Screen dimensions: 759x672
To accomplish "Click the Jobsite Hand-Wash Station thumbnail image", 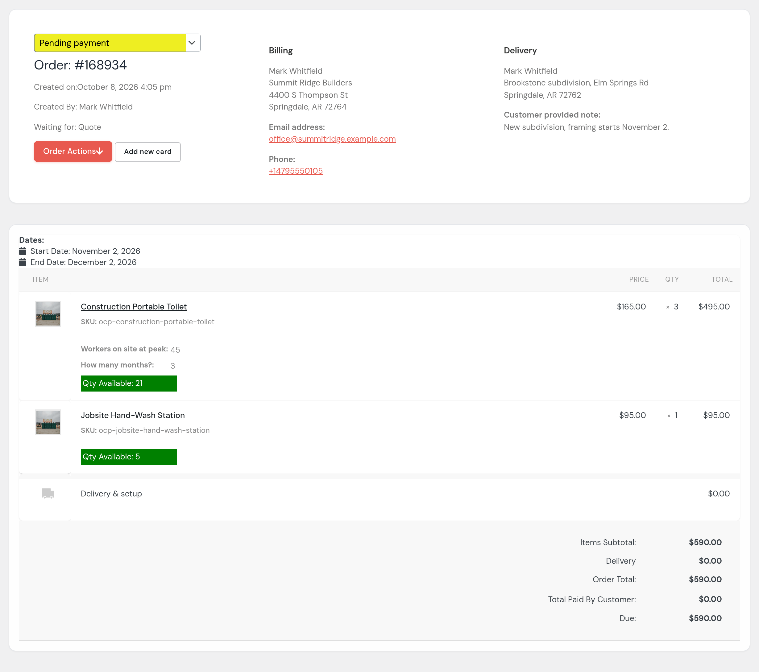I will [48, 422].
